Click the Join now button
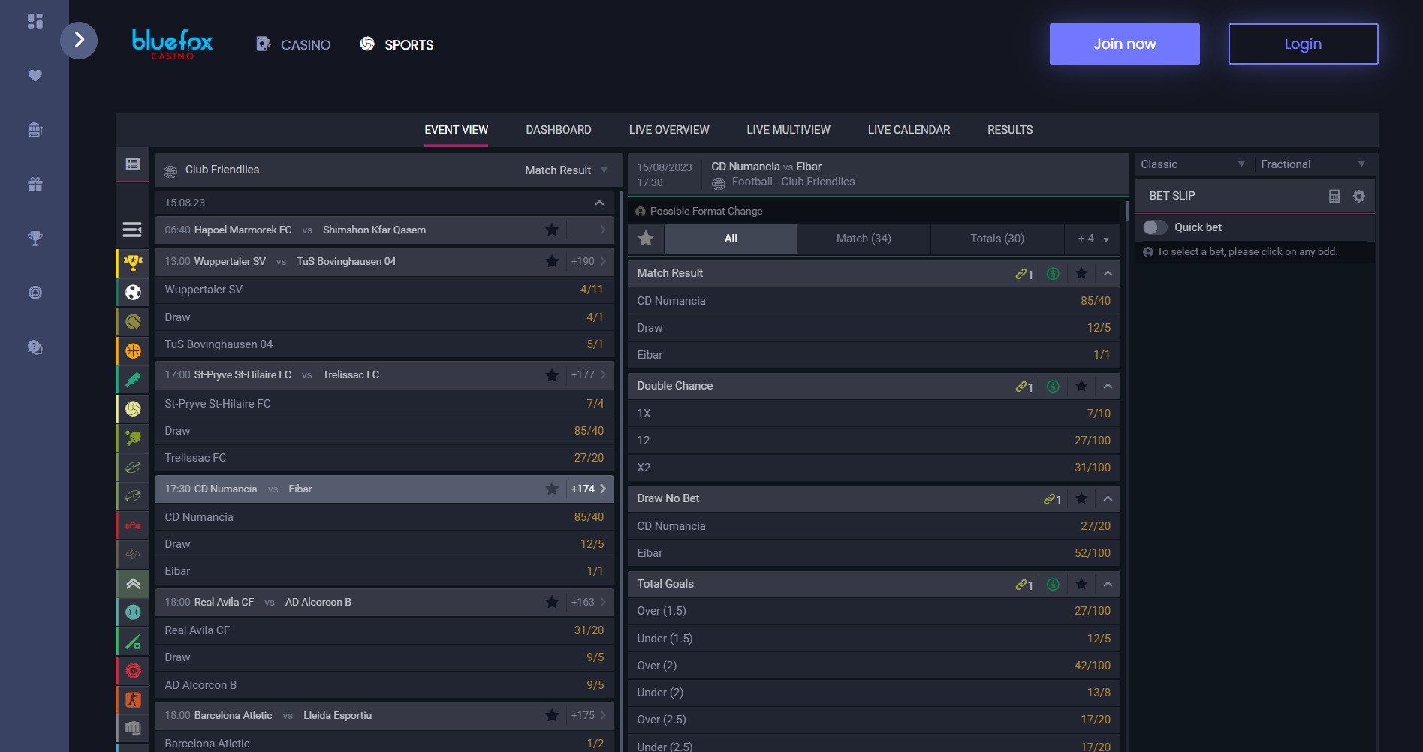The image size is (1423, 752). 1123,44
